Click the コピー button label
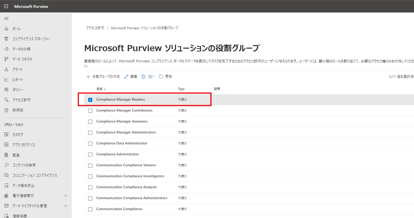This screenshot has width=414, height=218. pyautogui.click(x=151, y=77)
